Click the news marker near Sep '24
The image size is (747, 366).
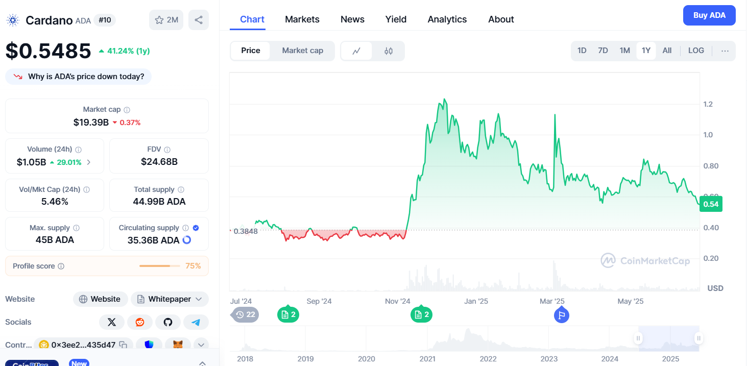tap(288, 314)
